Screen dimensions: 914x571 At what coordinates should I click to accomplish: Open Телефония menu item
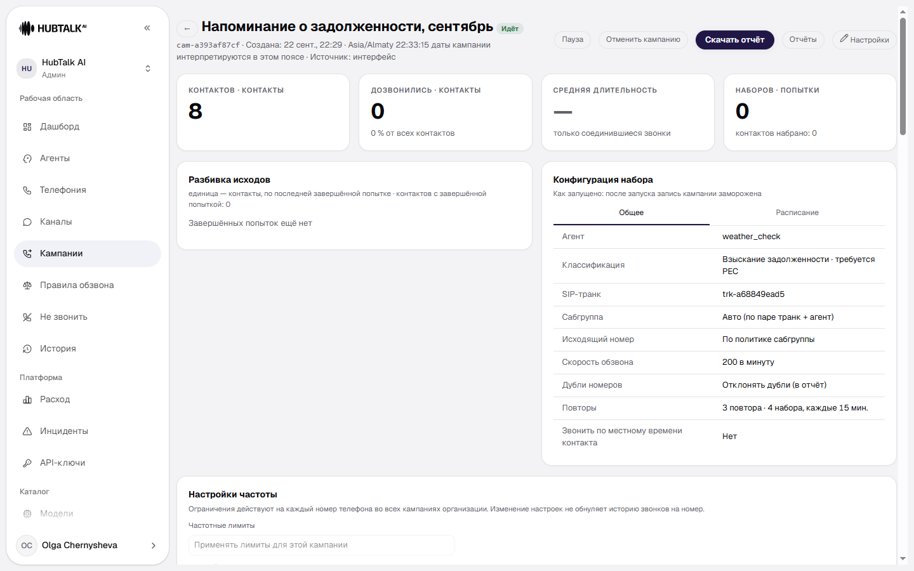click(x=88, y=190)
